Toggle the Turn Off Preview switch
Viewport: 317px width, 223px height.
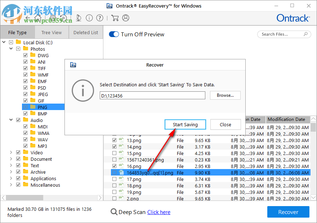(114, 34)
